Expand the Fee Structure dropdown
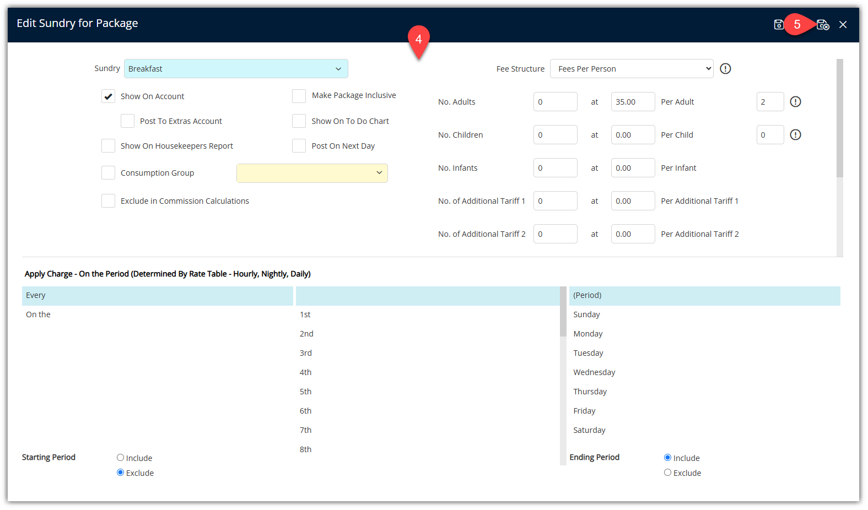868x510 pixels. tap(632, 68)
